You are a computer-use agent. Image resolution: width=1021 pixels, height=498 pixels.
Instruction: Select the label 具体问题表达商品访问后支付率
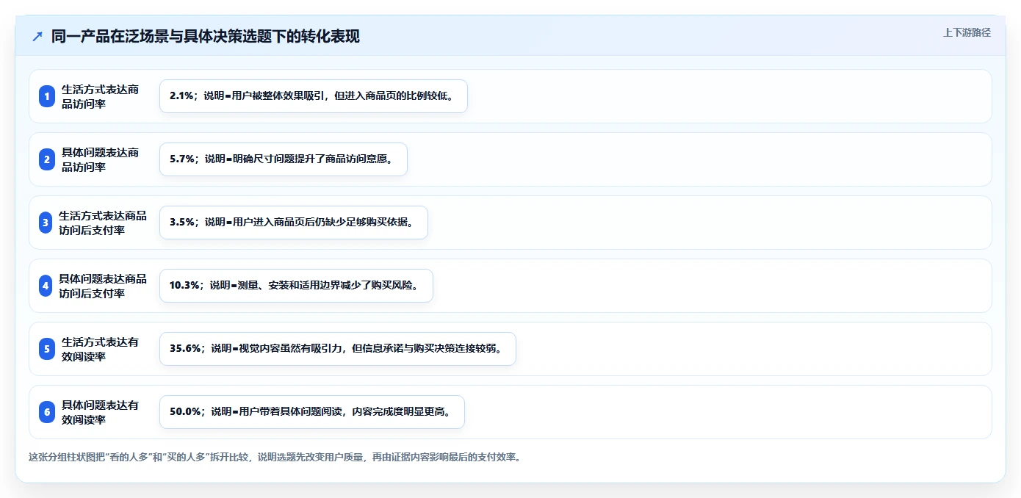pos(103,286)
